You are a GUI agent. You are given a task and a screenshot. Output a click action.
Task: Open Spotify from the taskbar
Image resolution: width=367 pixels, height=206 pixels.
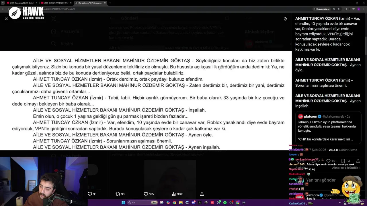(x=225, y=203)
